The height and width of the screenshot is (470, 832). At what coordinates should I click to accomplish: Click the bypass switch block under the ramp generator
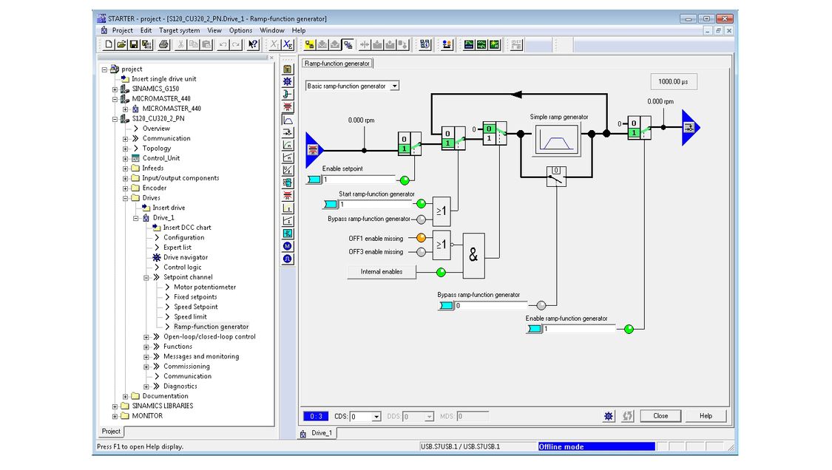click(556, 177)
